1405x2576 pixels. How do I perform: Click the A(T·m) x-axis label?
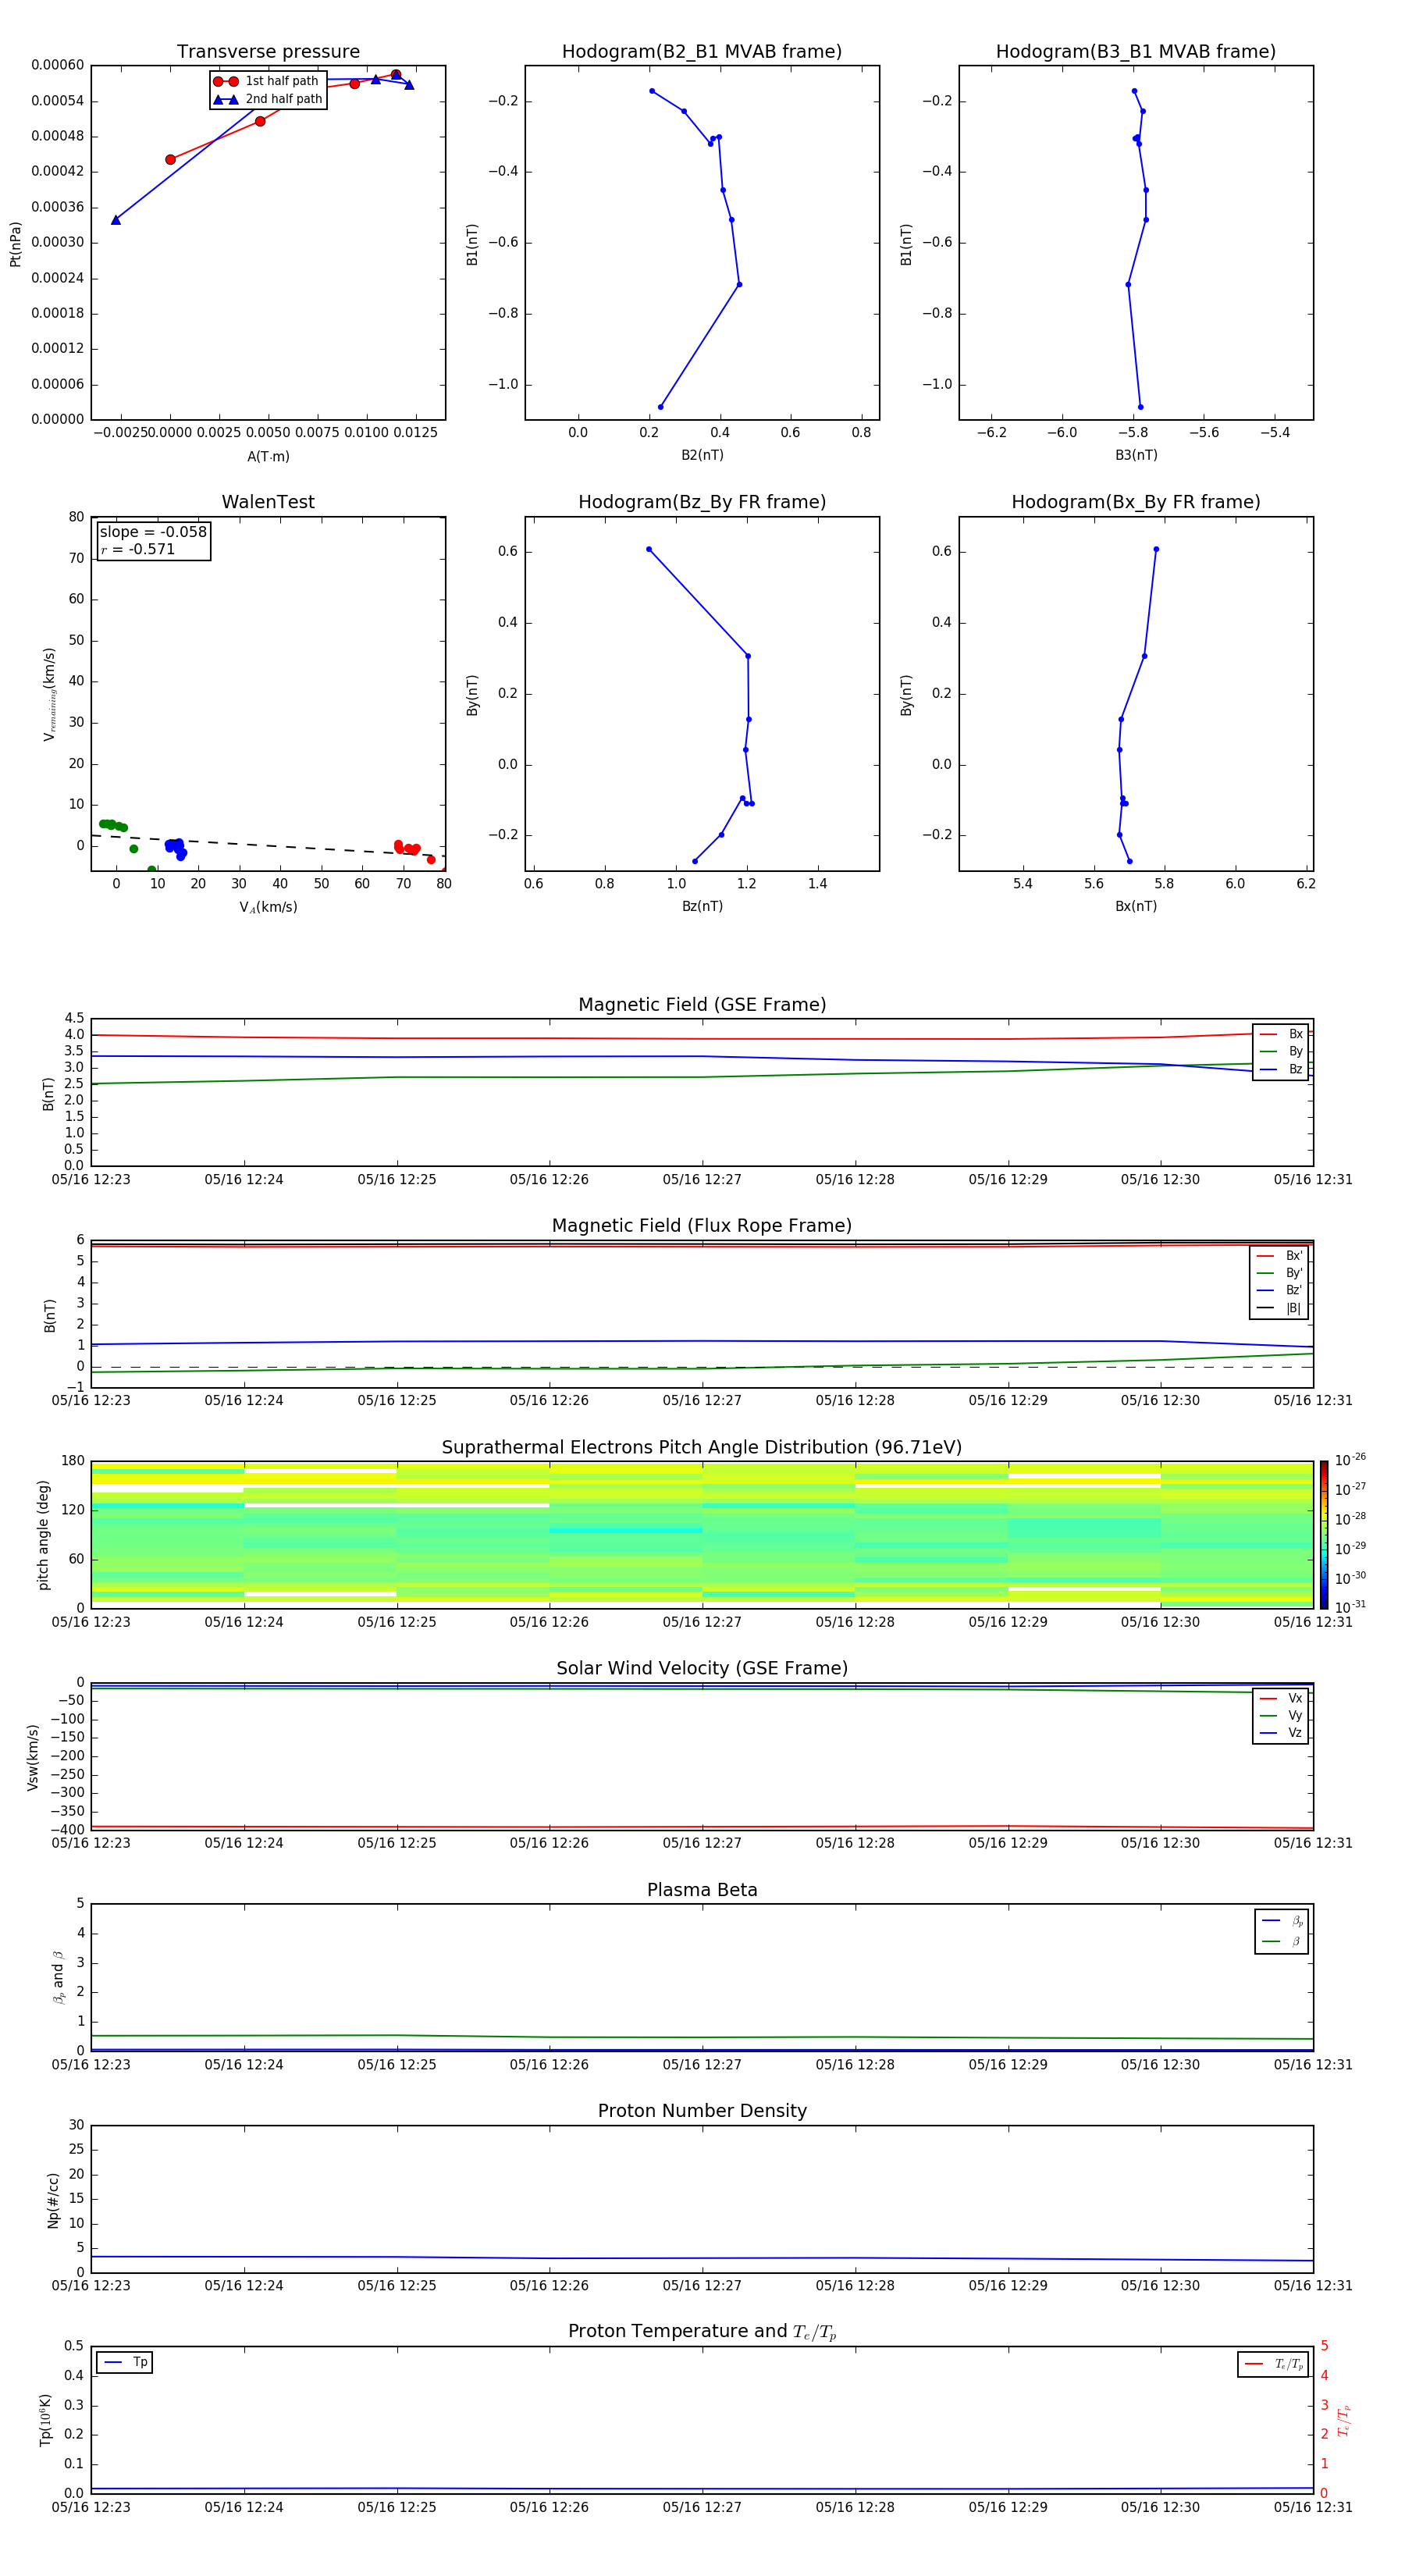pyautogui.click(x=268, y=457)
